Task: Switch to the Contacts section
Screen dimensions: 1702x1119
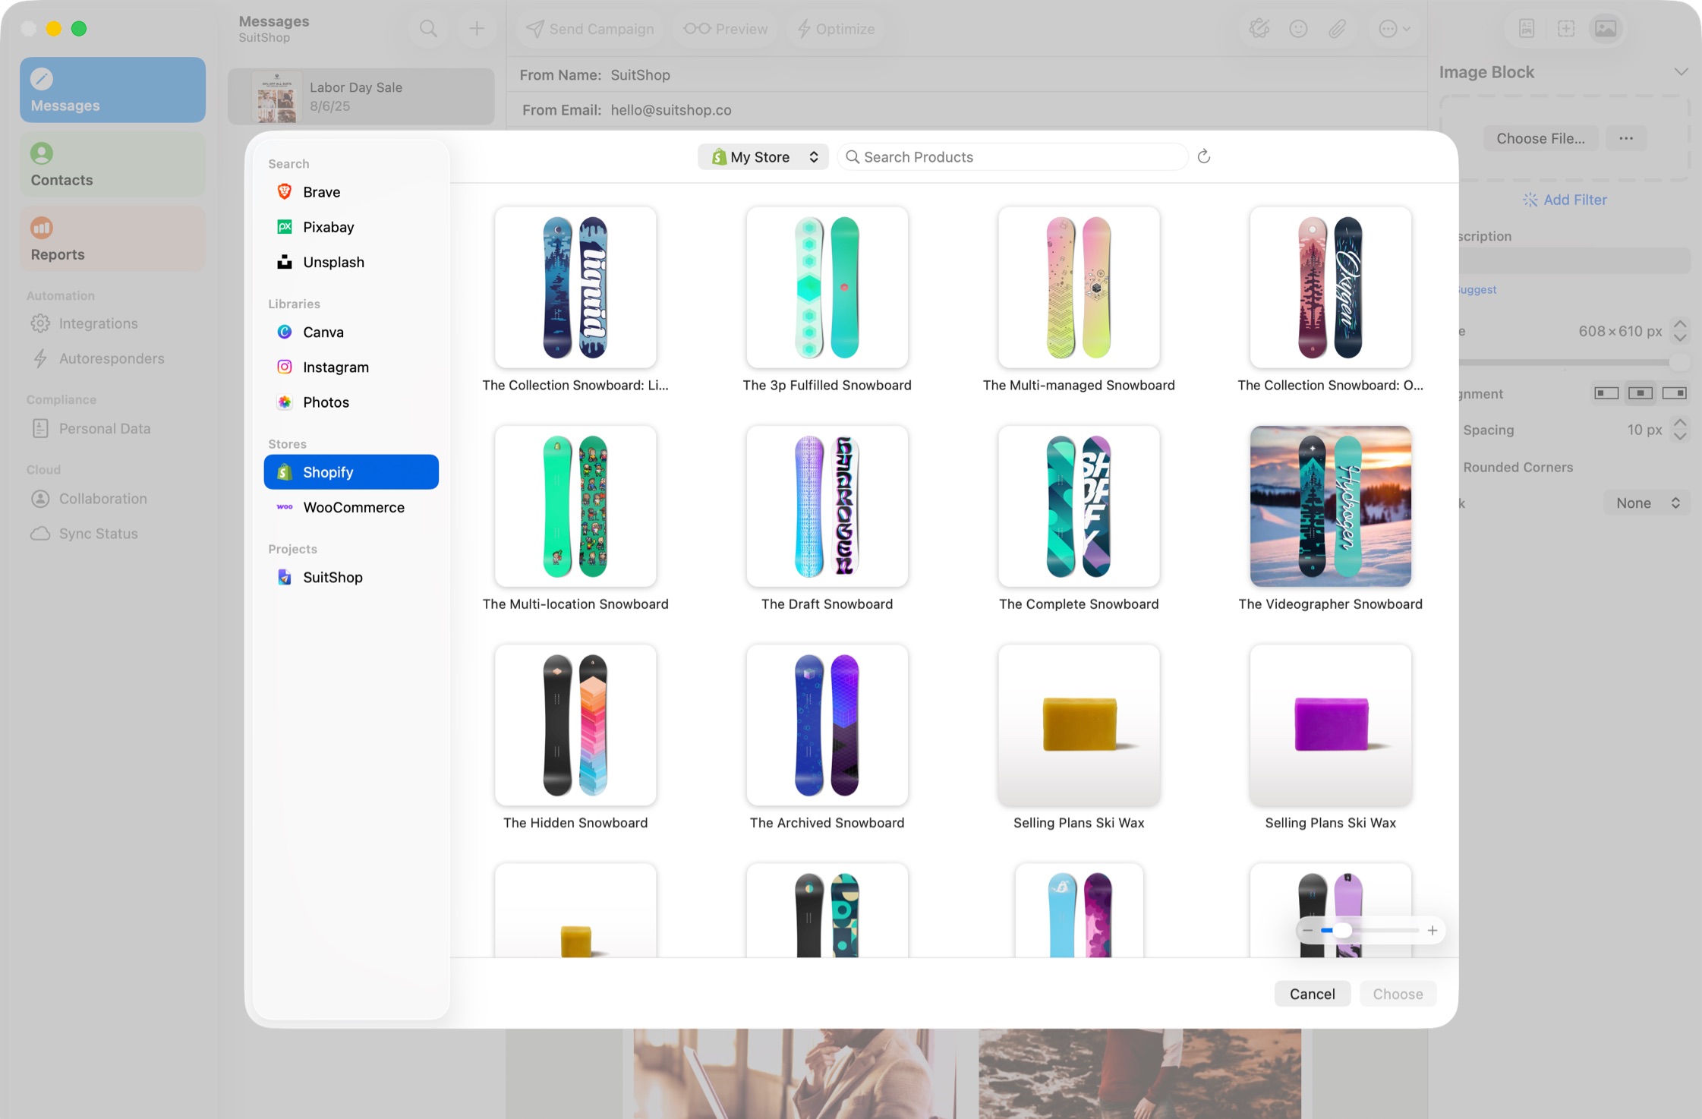Action: click(x=112, y=163)
